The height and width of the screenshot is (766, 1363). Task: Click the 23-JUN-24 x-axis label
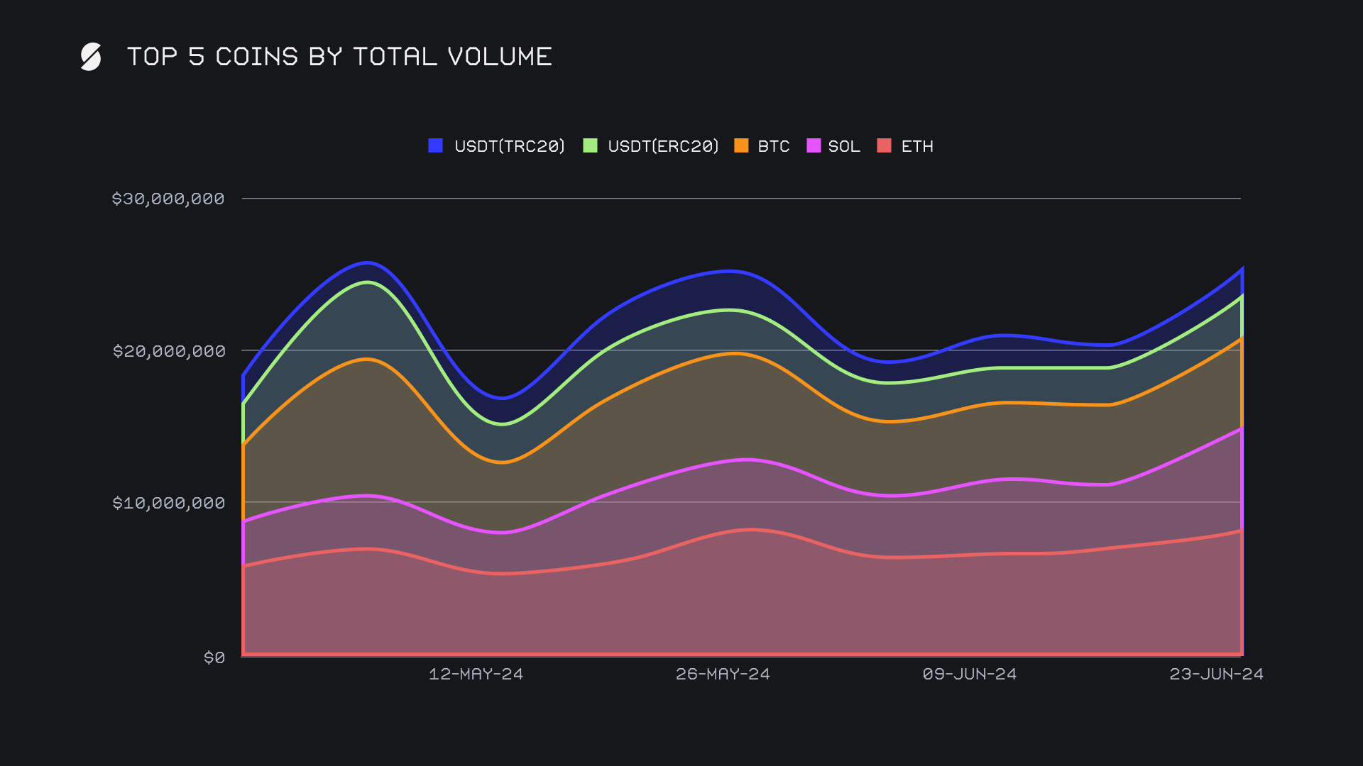[x=1216, y=674]
